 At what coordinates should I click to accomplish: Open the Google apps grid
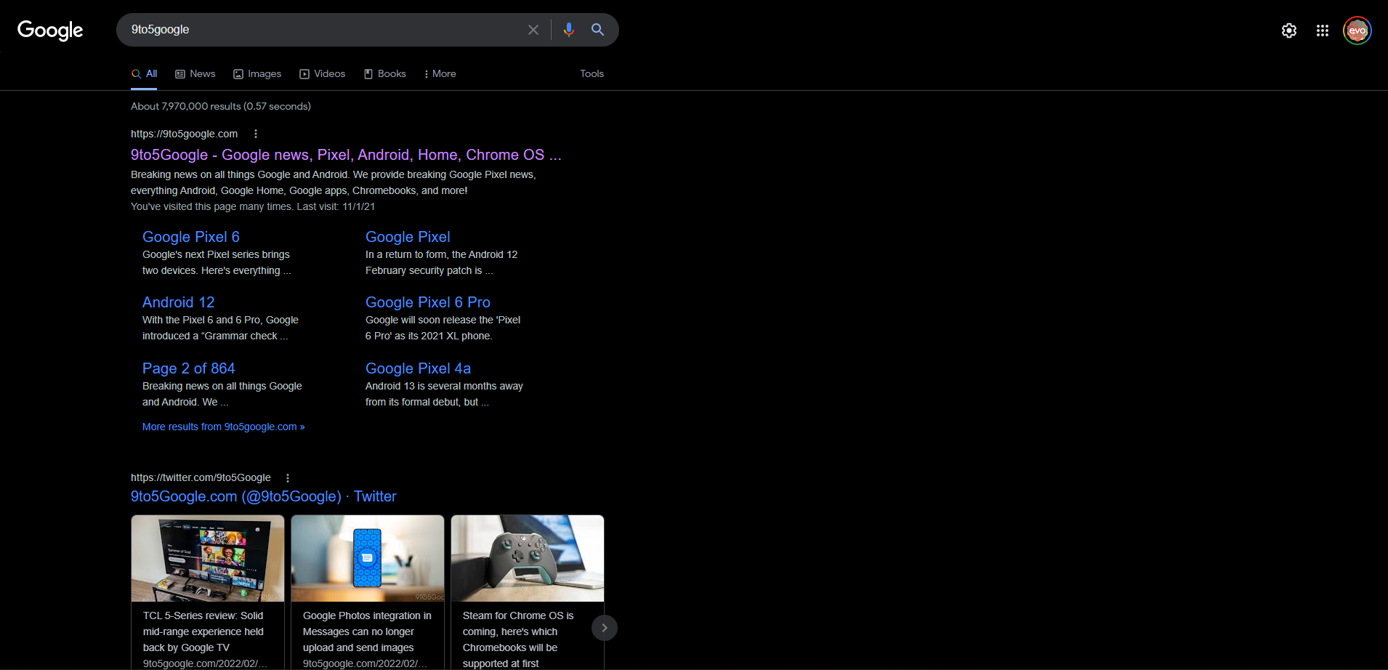(x=1322, y=31)
